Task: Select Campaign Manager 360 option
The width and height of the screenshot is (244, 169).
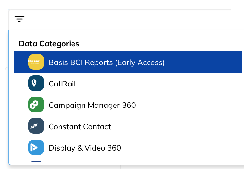Action: pyautogui.click(x=128, y=105)
